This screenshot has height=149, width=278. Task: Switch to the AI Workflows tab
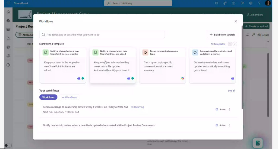69,97
